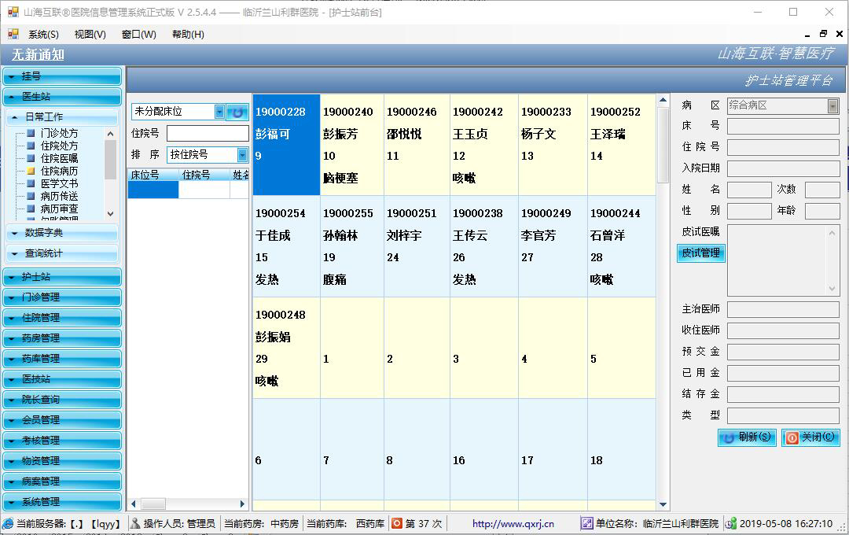The image size is (849, 535).
Task: Click the bed grid scrollbar down arrow
Action: [x=663, y=504]
